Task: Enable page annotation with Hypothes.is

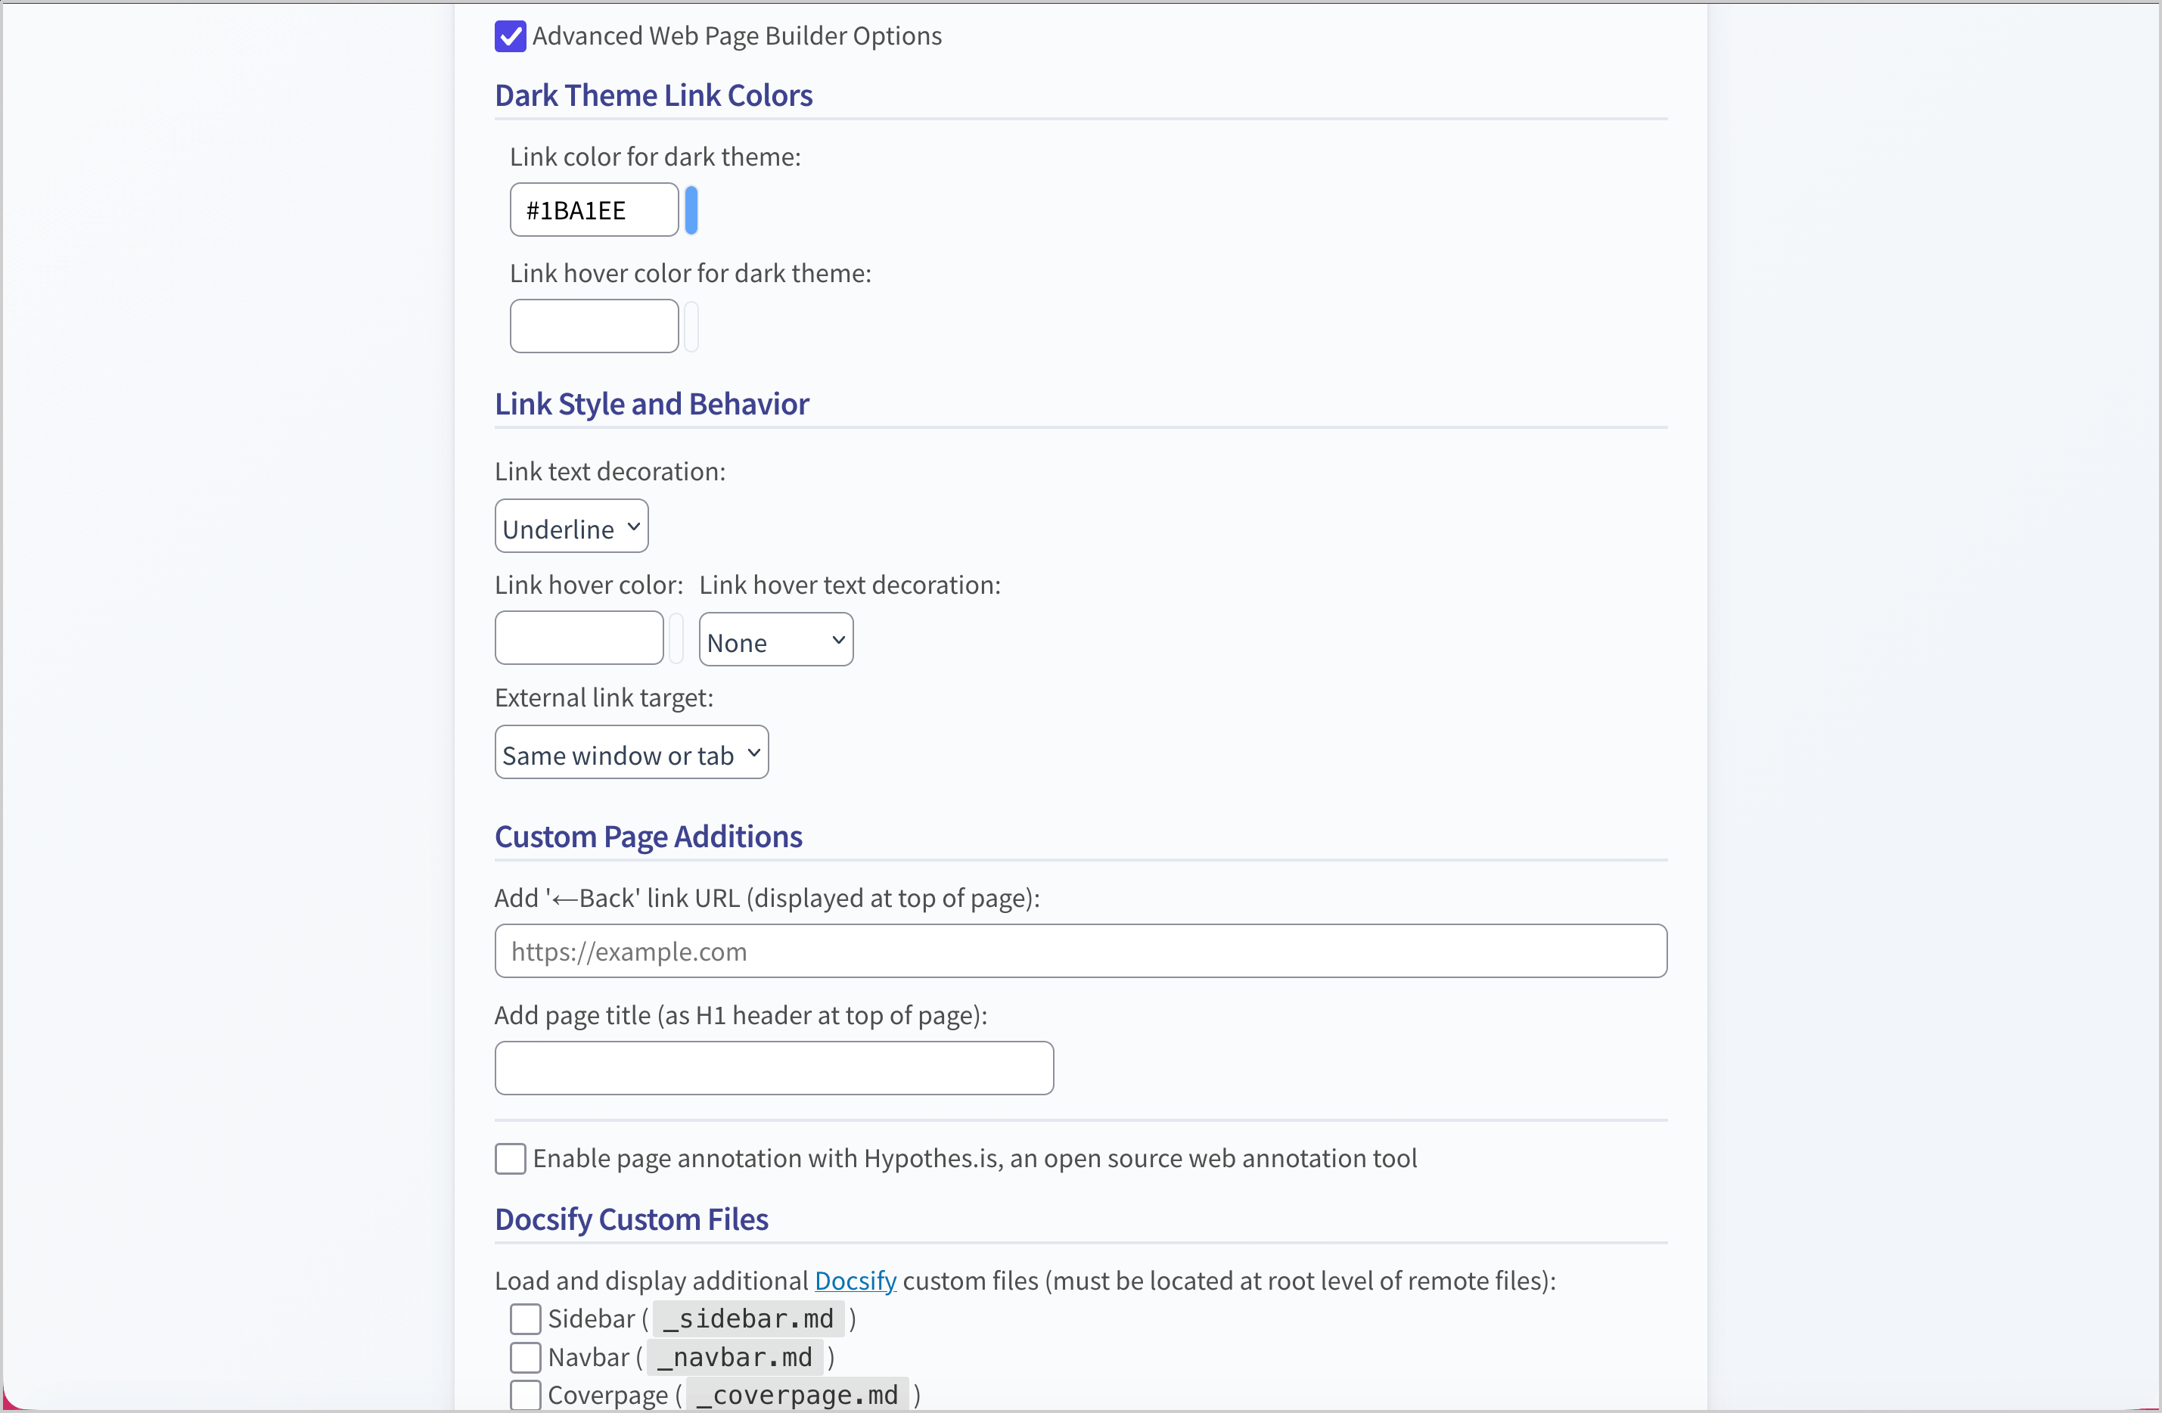Action: 511,1159
